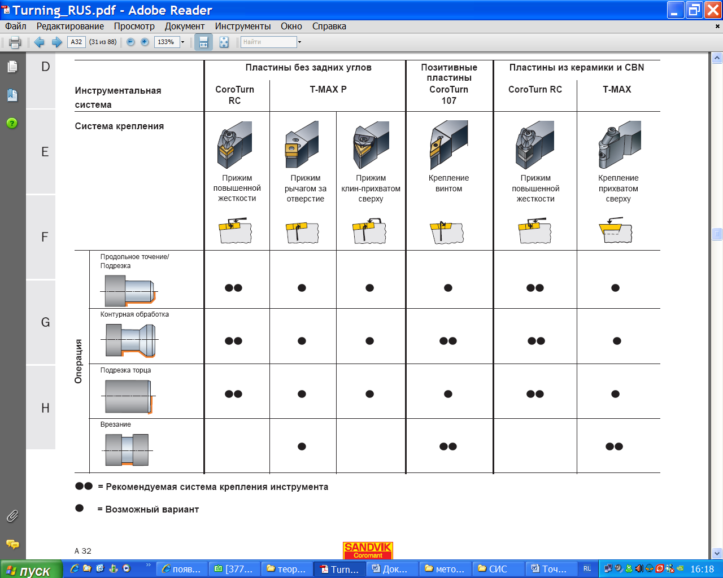Click the 'Прижим клин-прихватом сверху' holder image
723x578 pixels.
[x=371, y=145]
